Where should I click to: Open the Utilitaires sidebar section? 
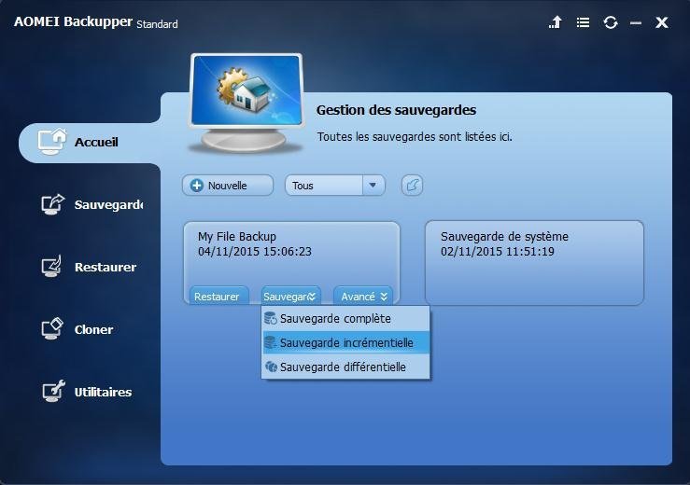[x=87, y=392]
